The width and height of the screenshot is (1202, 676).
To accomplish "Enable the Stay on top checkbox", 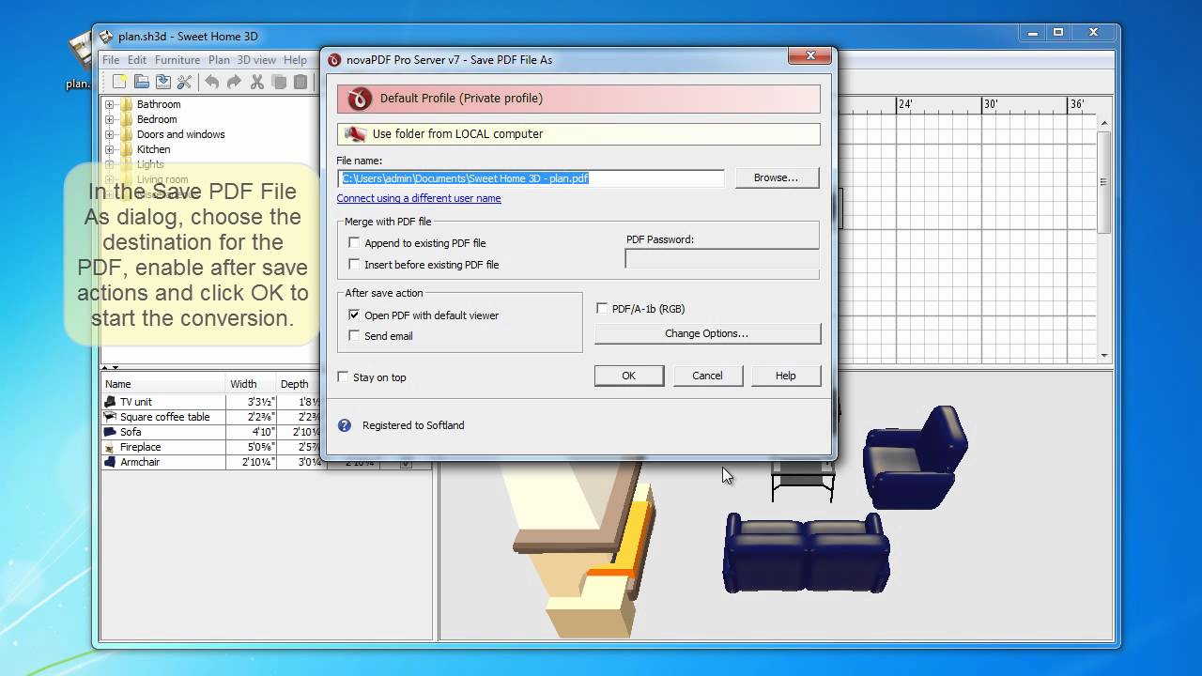I will pyautogui.click(x=343, y=377).
